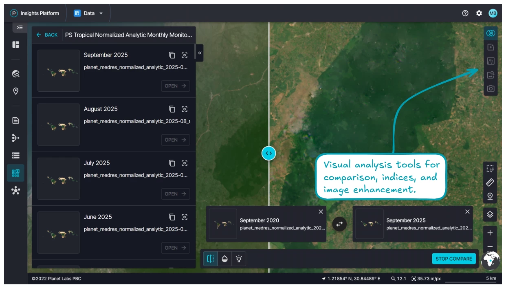Screen dimensions: 506x288
Task: Zoom out with the minus button
Action: [x=490, y=246]
